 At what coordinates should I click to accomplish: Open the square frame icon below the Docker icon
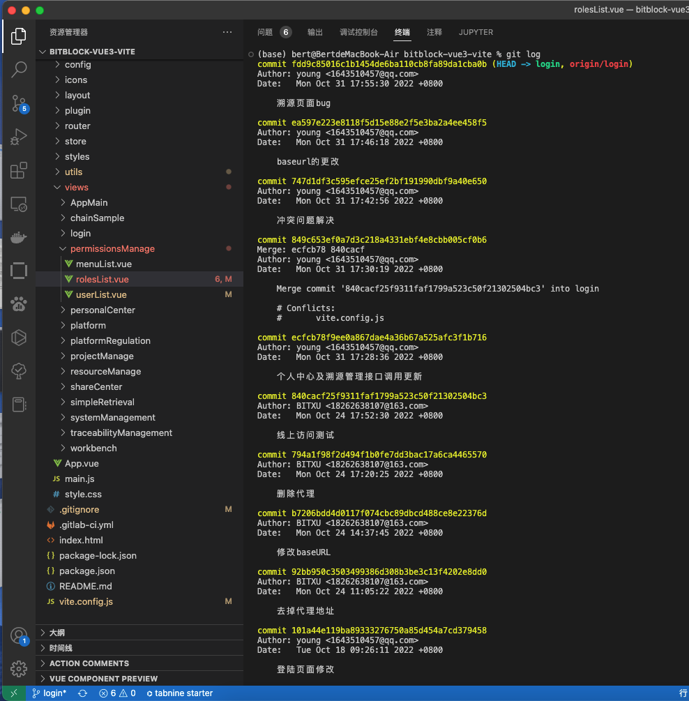coord(18,271)
